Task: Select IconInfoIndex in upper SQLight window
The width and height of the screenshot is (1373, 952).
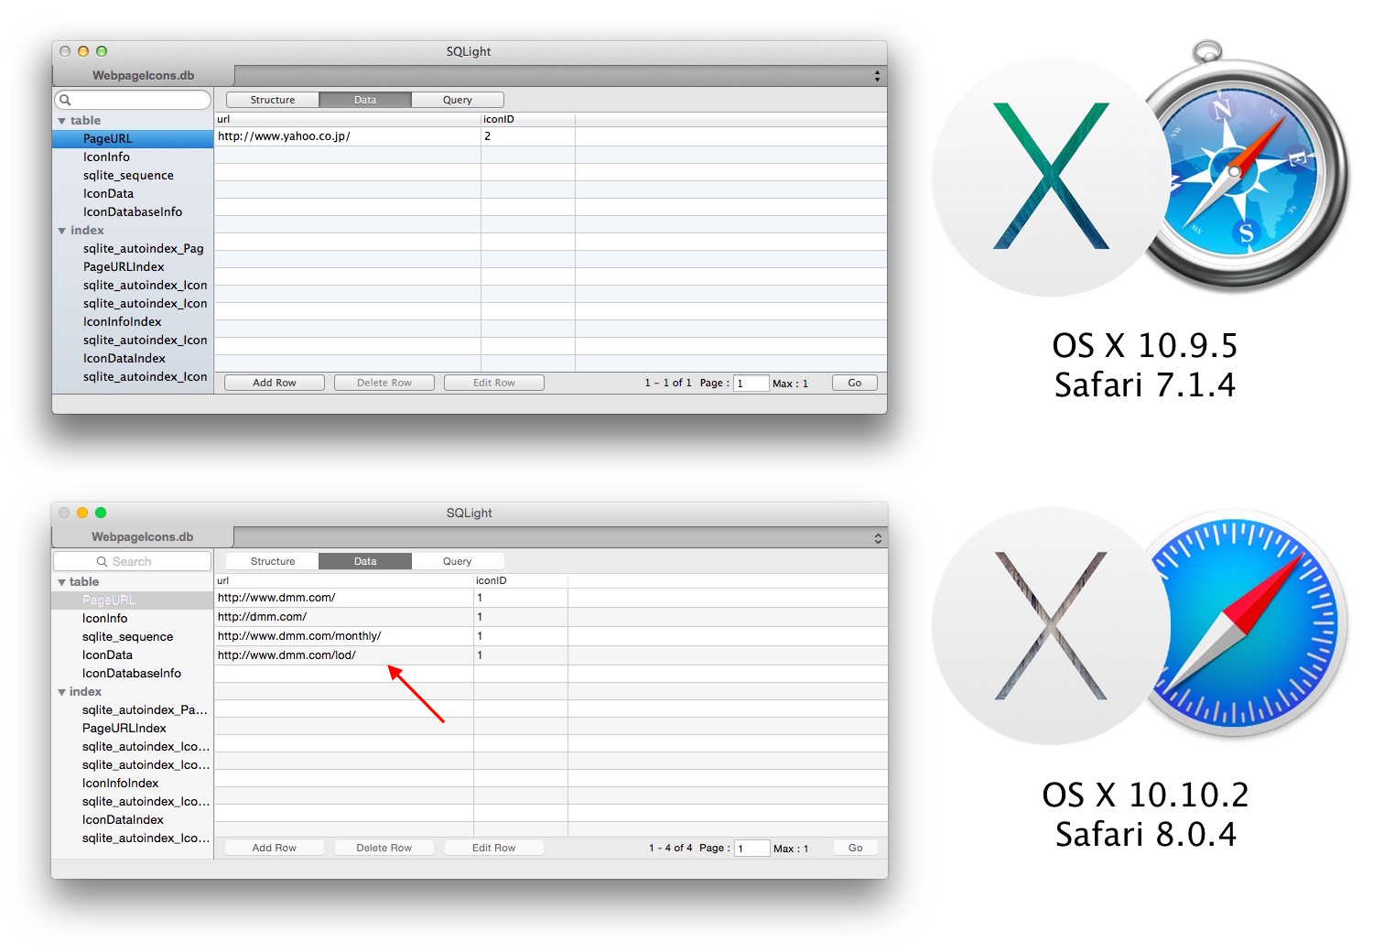Action: pos(133,322)
